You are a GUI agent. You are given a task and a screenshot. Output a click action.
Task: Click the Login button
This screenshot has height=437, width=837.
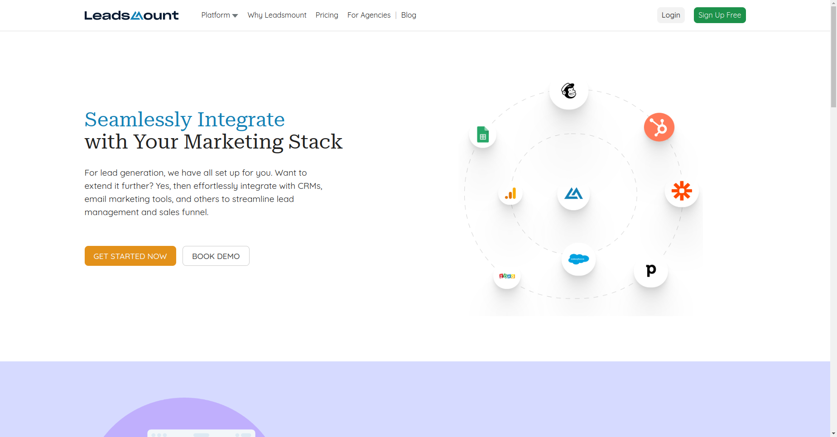coord(671,15)
